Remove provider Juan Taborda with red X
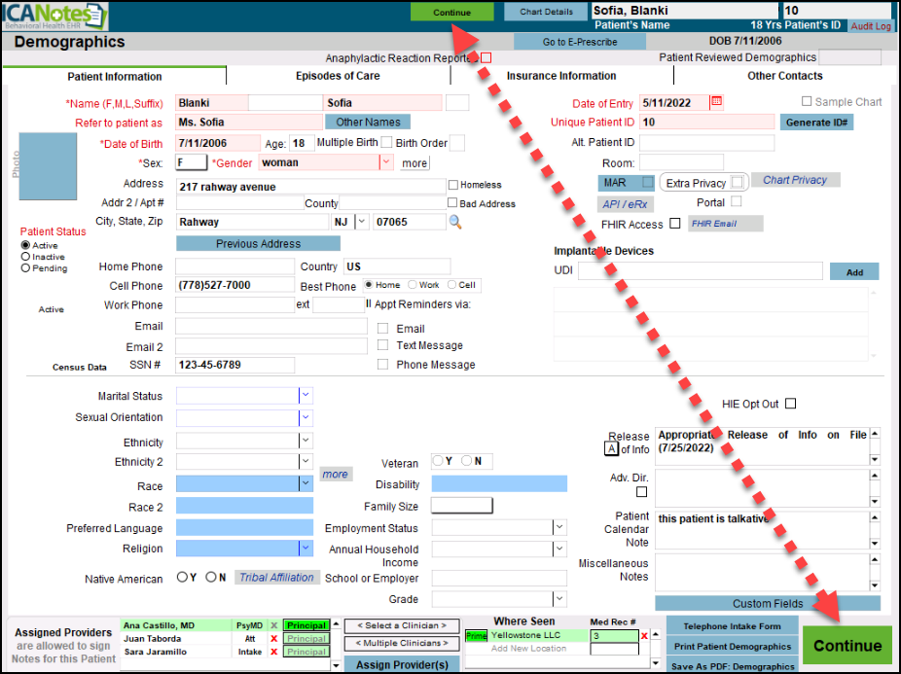 pyautogui.click(x=273, y=639)
